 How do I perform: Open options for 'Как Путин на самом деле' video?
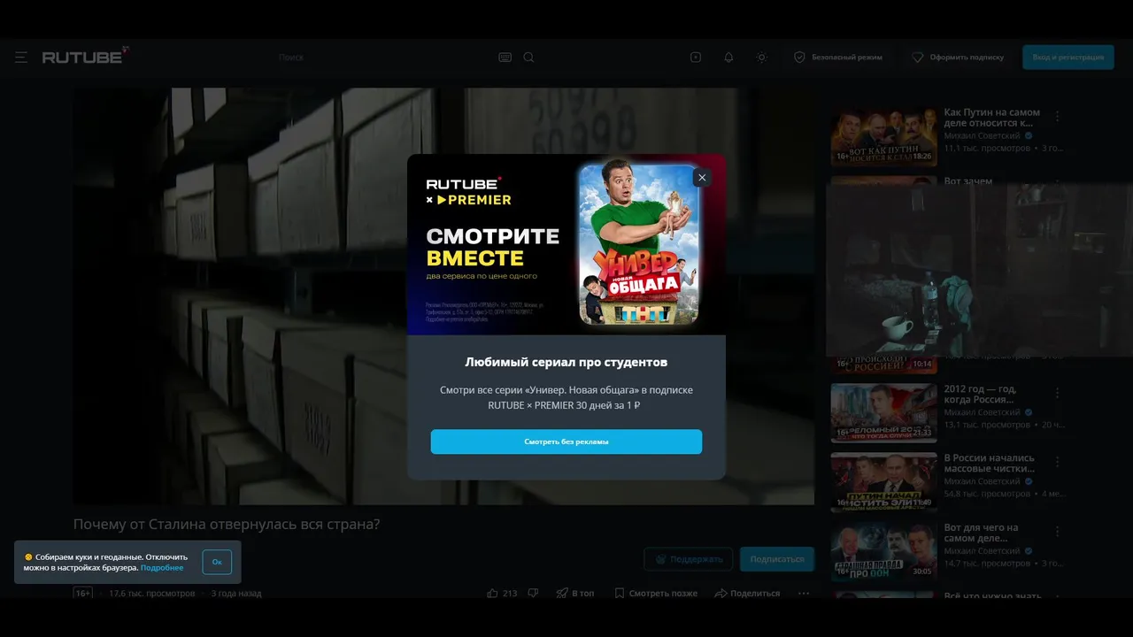click(1057, 117)
